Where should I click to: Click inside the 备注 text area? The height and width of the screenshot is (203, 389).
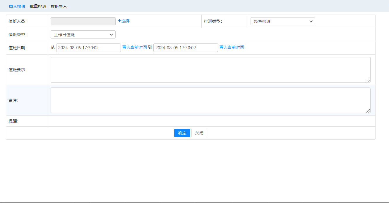click(210, 100)
